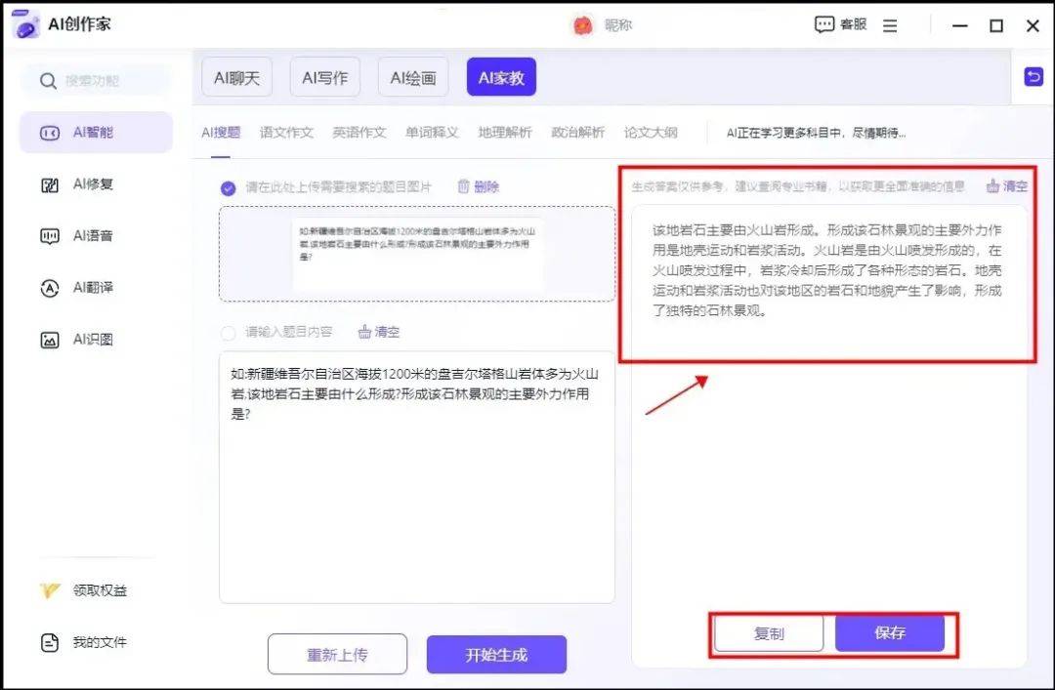Screen dimensions: 1055x690
Task: Select the upload image option radio
Action: point(228,187)
